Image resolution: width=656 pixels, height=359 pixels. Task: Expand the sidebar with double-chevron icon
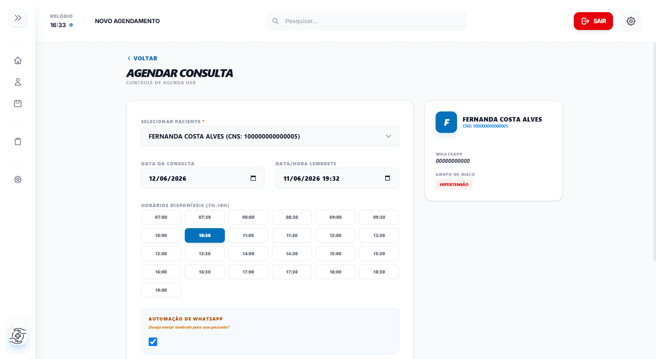click(18, 18)
